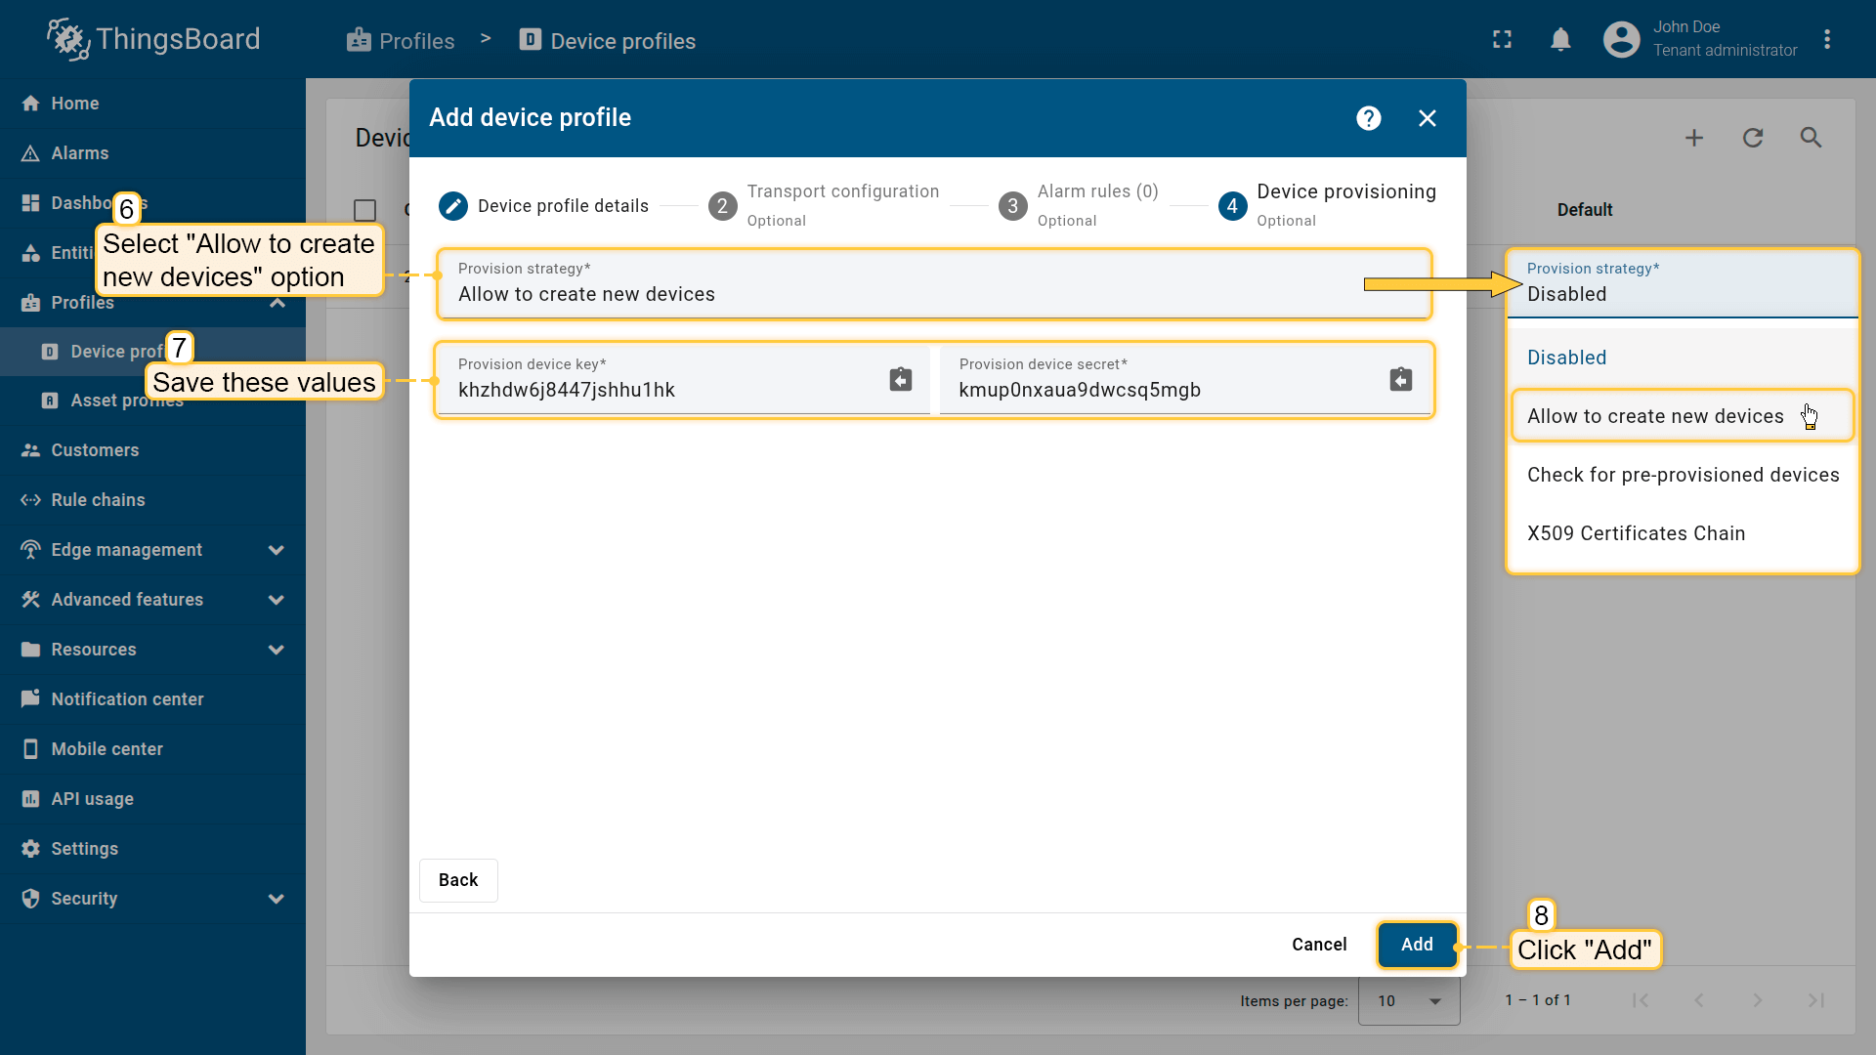Viewport: 1876px width, 1055px height.
Task: Click the Back button
Action: 458,880
